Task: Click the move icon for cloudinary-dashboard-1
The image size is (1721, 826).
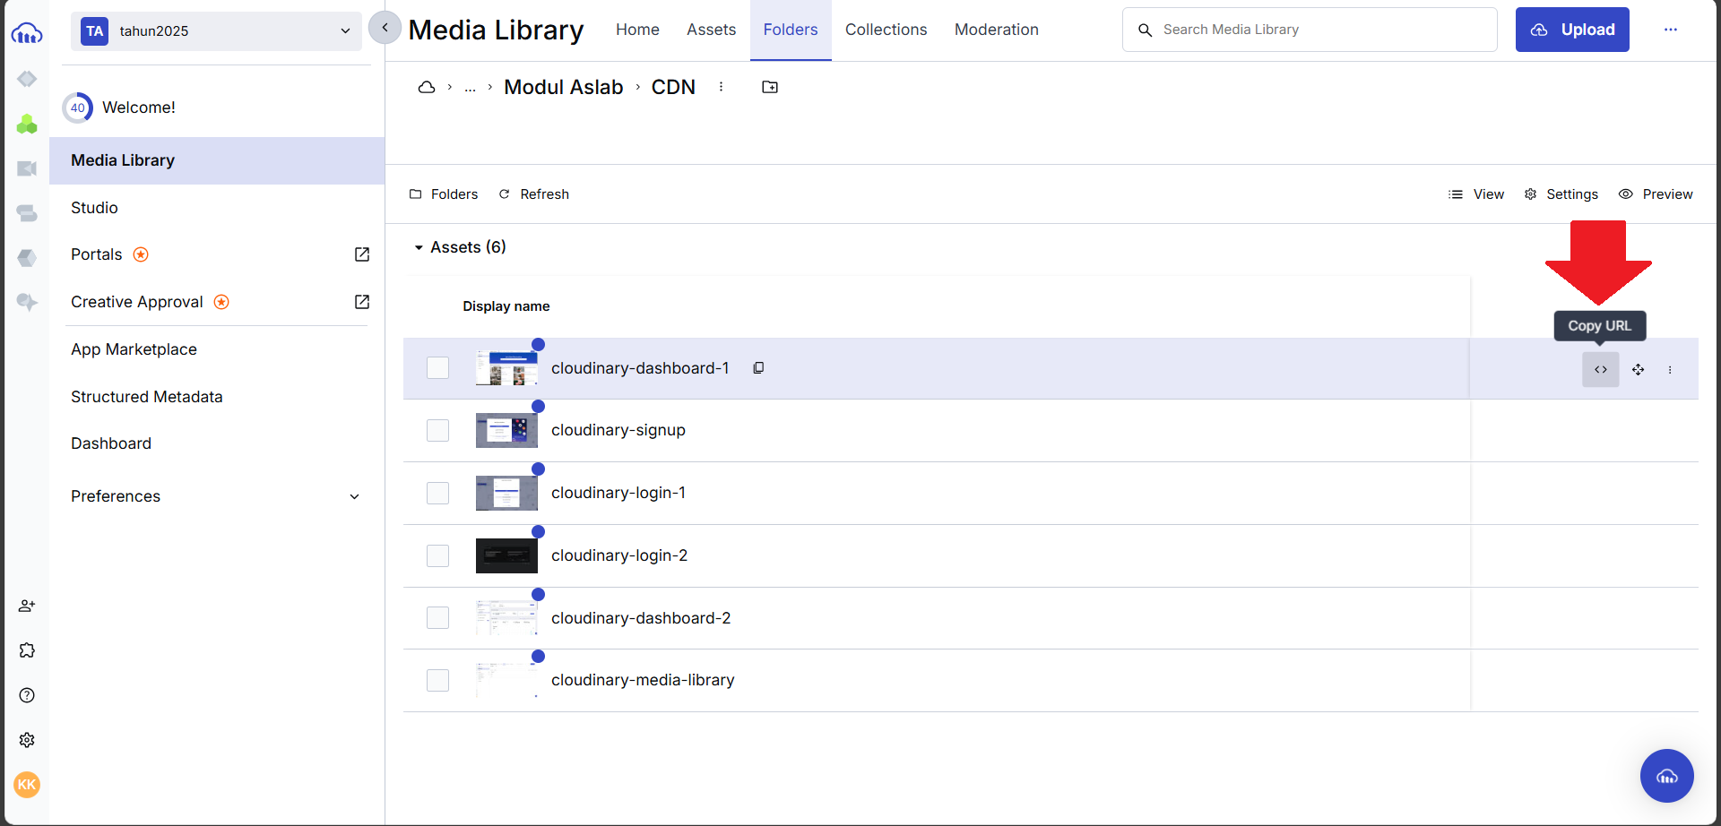Action: coord(1638,369)
